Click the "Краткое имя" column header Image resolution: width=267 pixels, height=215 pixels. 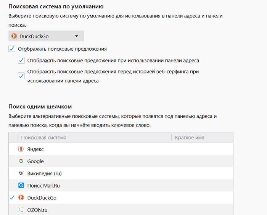(190, 137)
